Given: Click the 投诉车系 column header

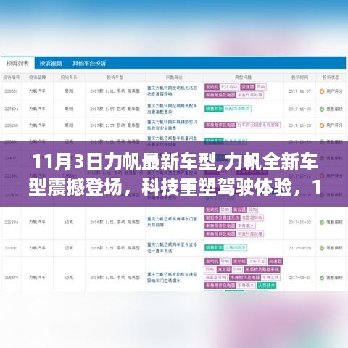Looking at the screenshot, I should point(69,78).
